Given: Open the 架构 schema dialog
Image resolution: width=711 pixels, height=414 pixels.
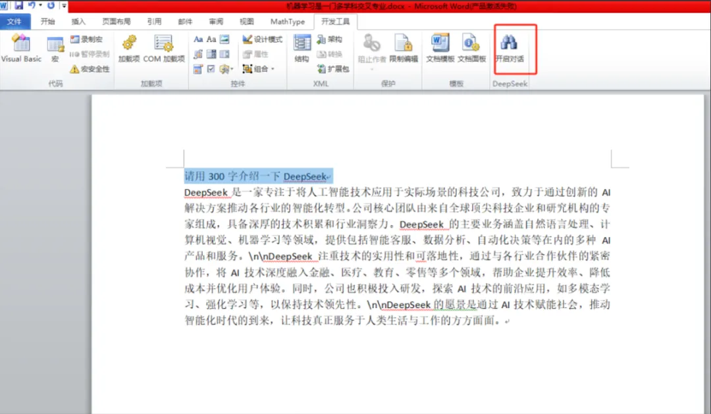Looking at the screenshot, I should click(x=329, y=39).
